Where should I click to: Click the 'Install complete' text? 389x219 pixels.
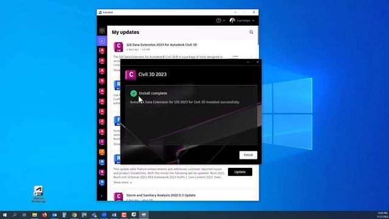153,93
